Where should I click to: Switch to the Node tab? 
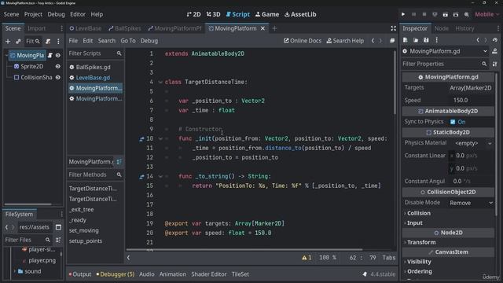pos(442,28)
